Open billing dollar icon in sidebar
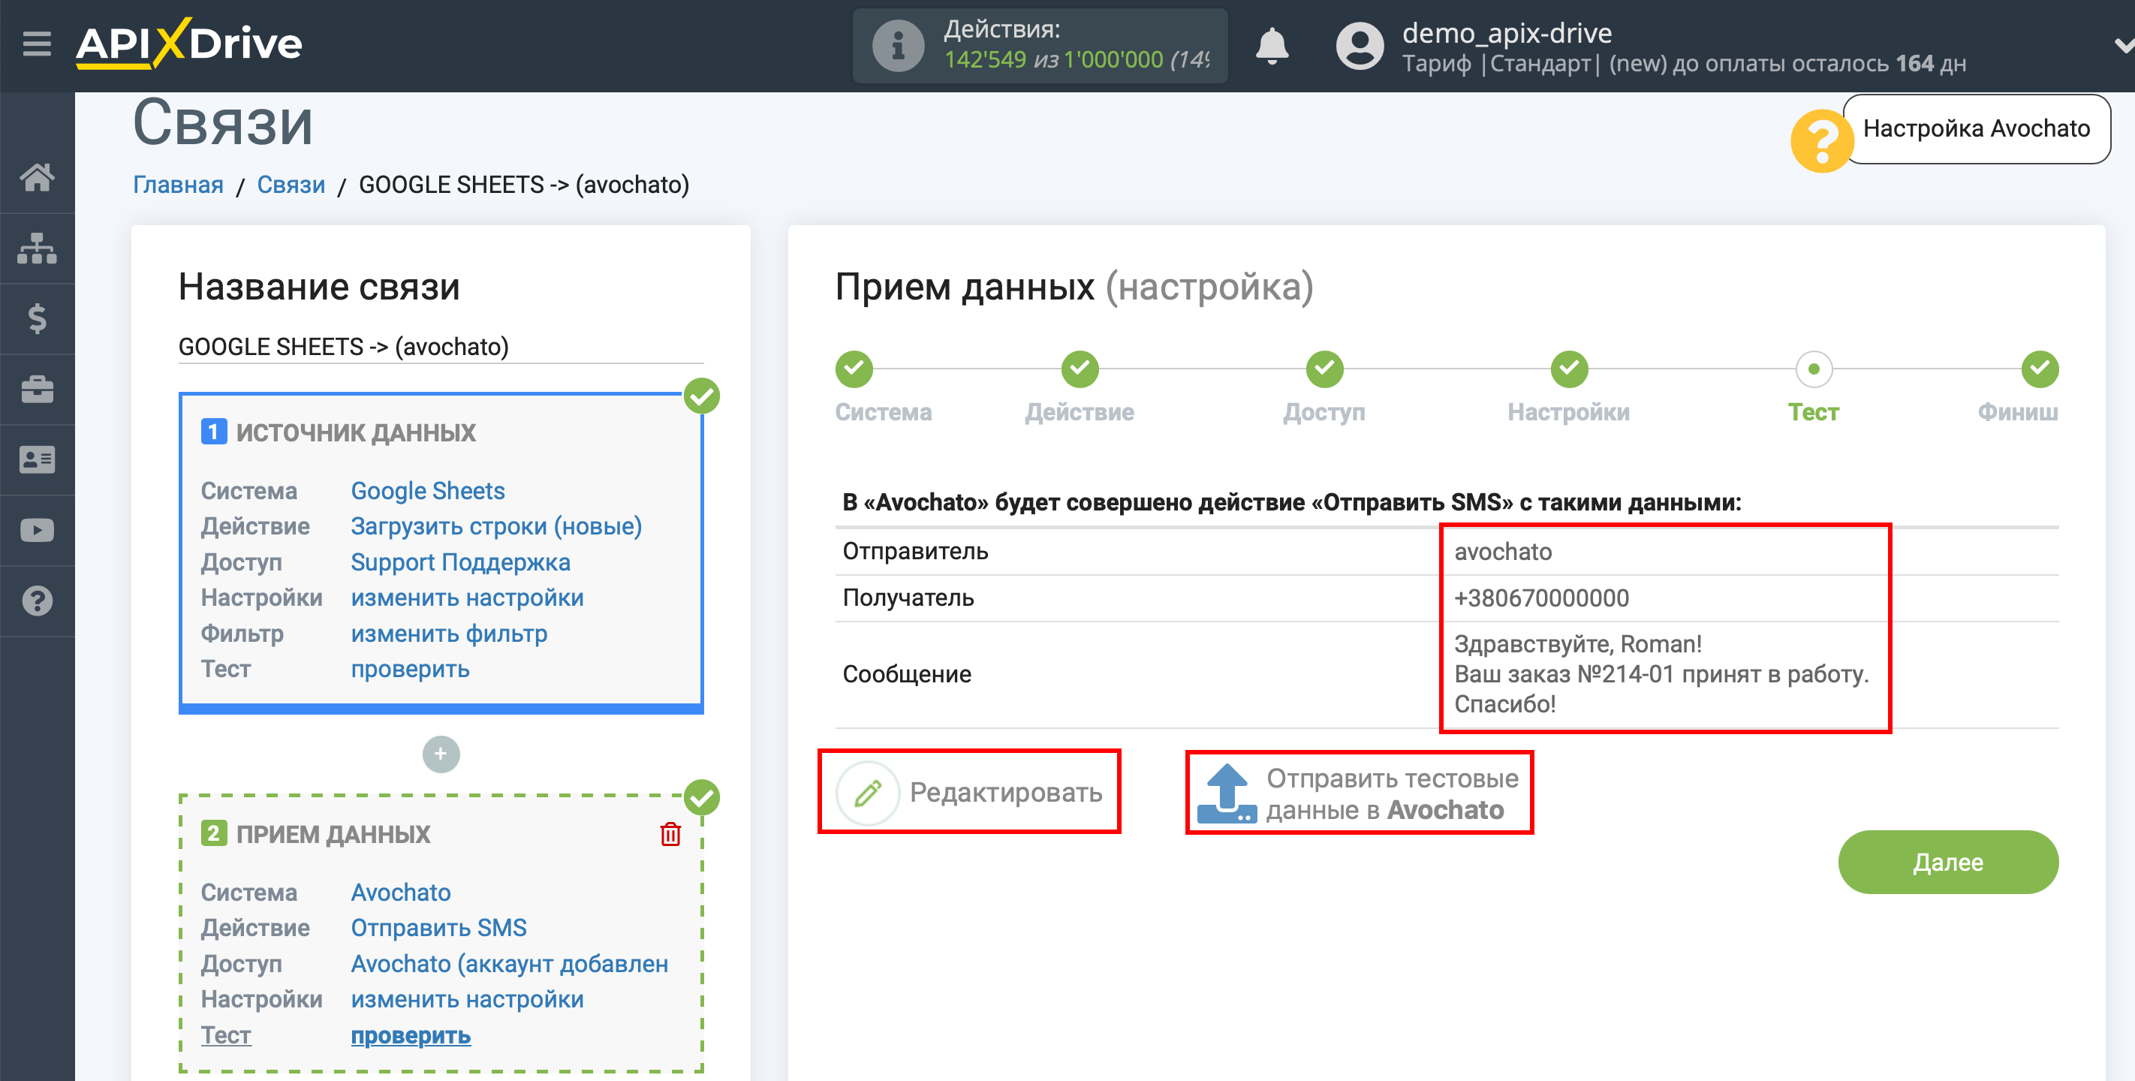The image size is (2135, 1081). coord(38,318)
